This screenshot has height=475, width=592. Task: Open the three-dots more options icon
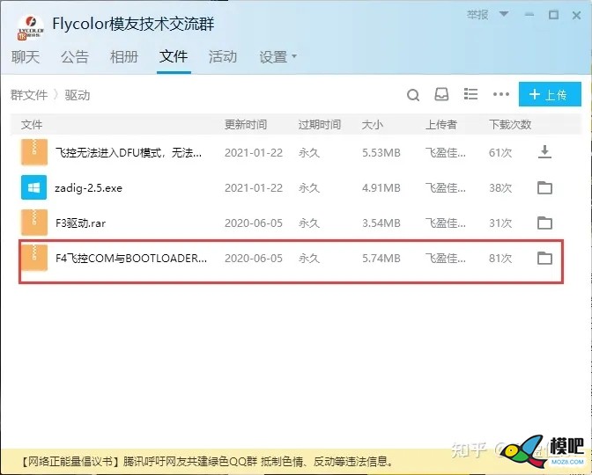click(x=501, y=94)
